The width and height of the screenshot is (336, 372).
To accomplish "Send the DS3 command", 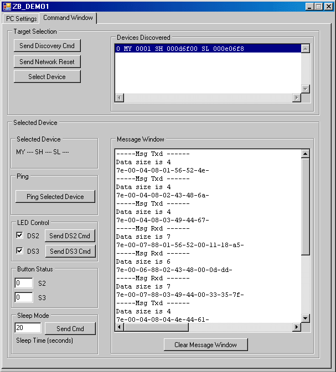I will click(x=70, y=252).
